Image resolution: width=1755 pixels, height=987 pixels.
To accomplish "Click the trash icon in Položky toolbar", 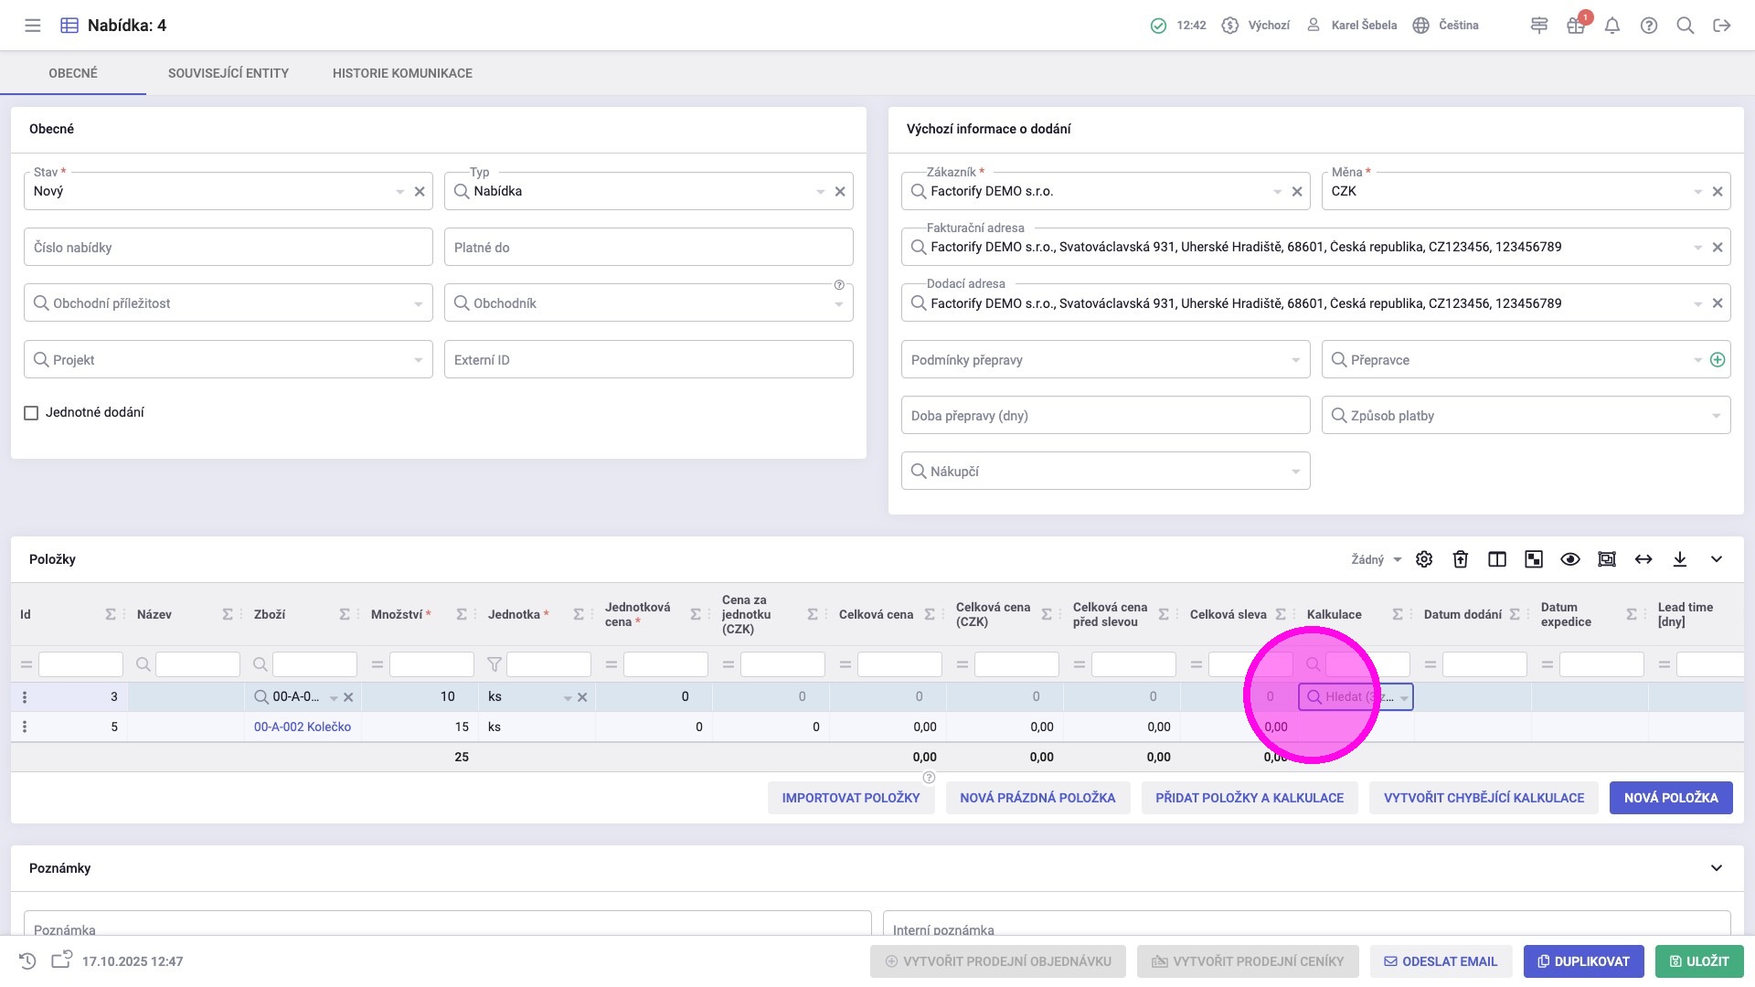I will click(1461, 559).
